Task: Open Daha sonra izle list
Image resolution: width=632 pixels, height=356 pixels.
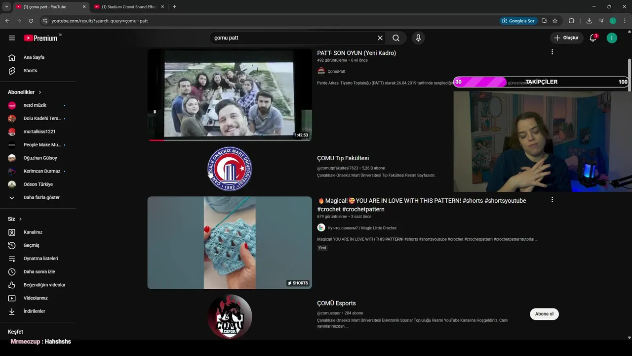Action: coord(38,271)
